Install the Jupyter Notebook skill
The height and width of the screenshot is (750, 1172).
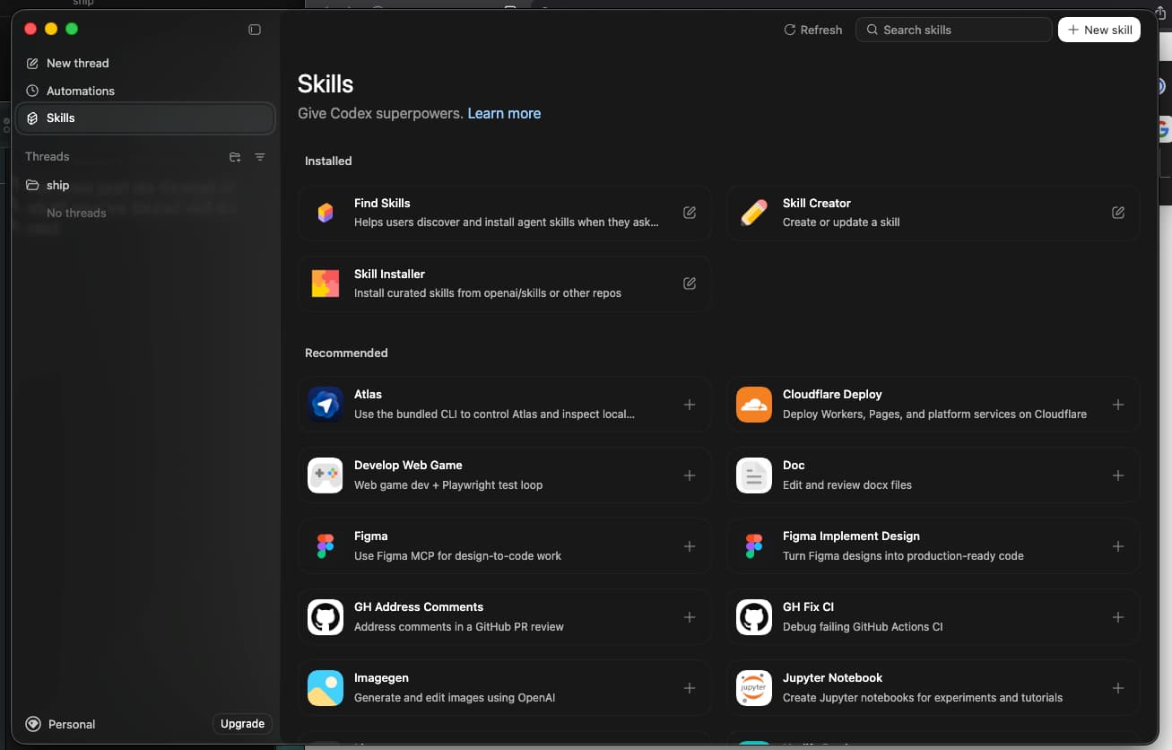point(1117,688)
